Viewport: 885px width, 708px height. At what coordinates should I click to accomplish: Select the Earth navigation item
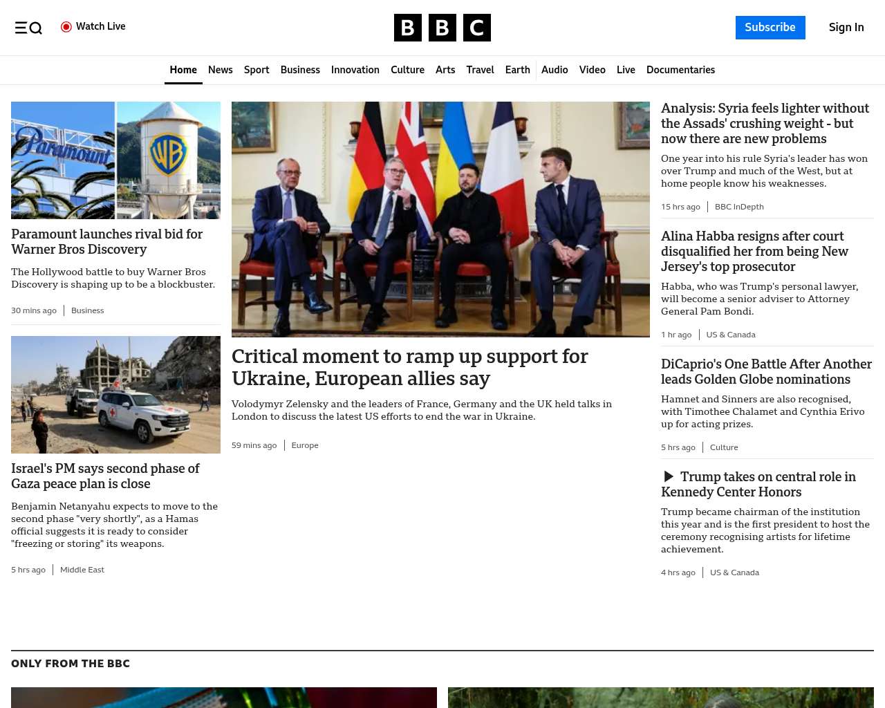(x=517, y=70)
